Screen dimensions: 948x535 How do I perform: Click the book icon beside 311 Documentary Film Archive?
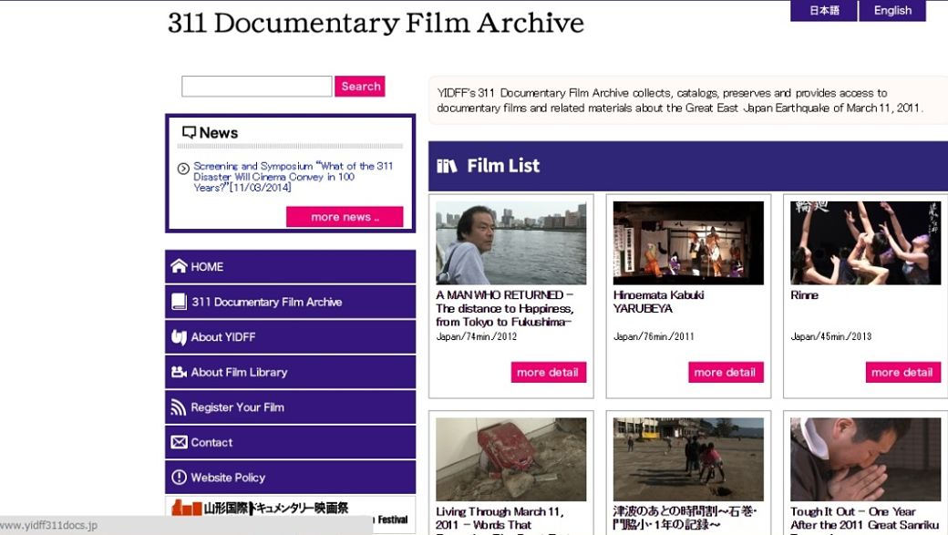(x=179, y=302)
